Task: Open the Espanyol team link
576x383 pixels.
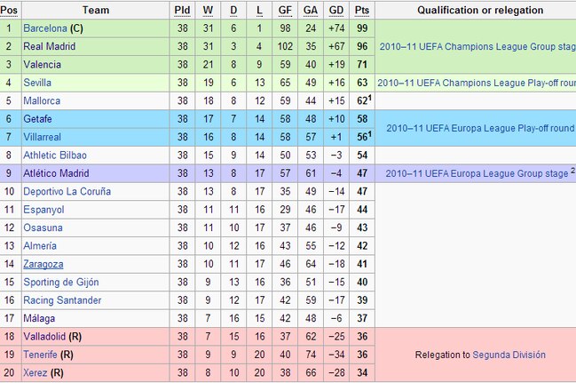Action: pyautogui.click(x=43, y=210)
